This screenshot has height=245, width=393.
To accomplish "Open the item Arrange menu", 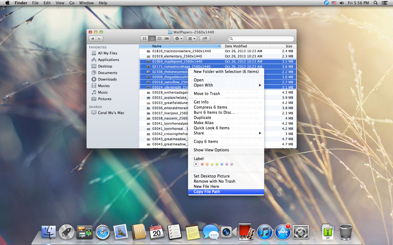I will coord(191,38).
